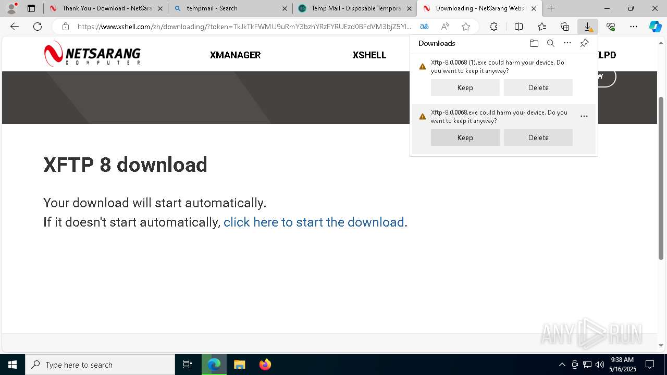Open Browser essentials heart icon
The height and width of the screenshot is (375, 667).
click(x=611, y=27)
